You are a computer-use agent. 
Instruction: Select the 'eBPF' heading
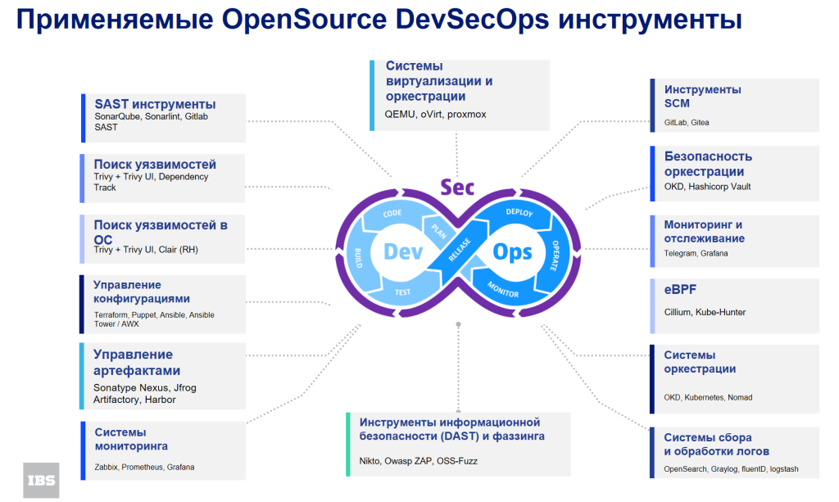click(x=680, y=290)
